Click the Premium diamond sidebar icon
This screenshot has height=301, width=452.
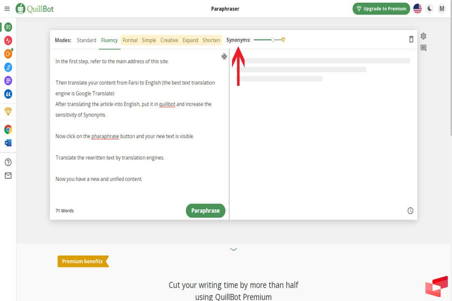pyautogui.click(x=8, y=111)
